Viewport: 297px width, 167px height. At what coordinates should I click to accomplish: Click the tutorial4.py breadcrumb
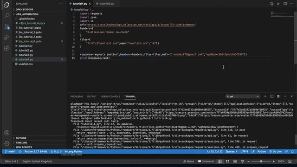(x=81, y=10)
